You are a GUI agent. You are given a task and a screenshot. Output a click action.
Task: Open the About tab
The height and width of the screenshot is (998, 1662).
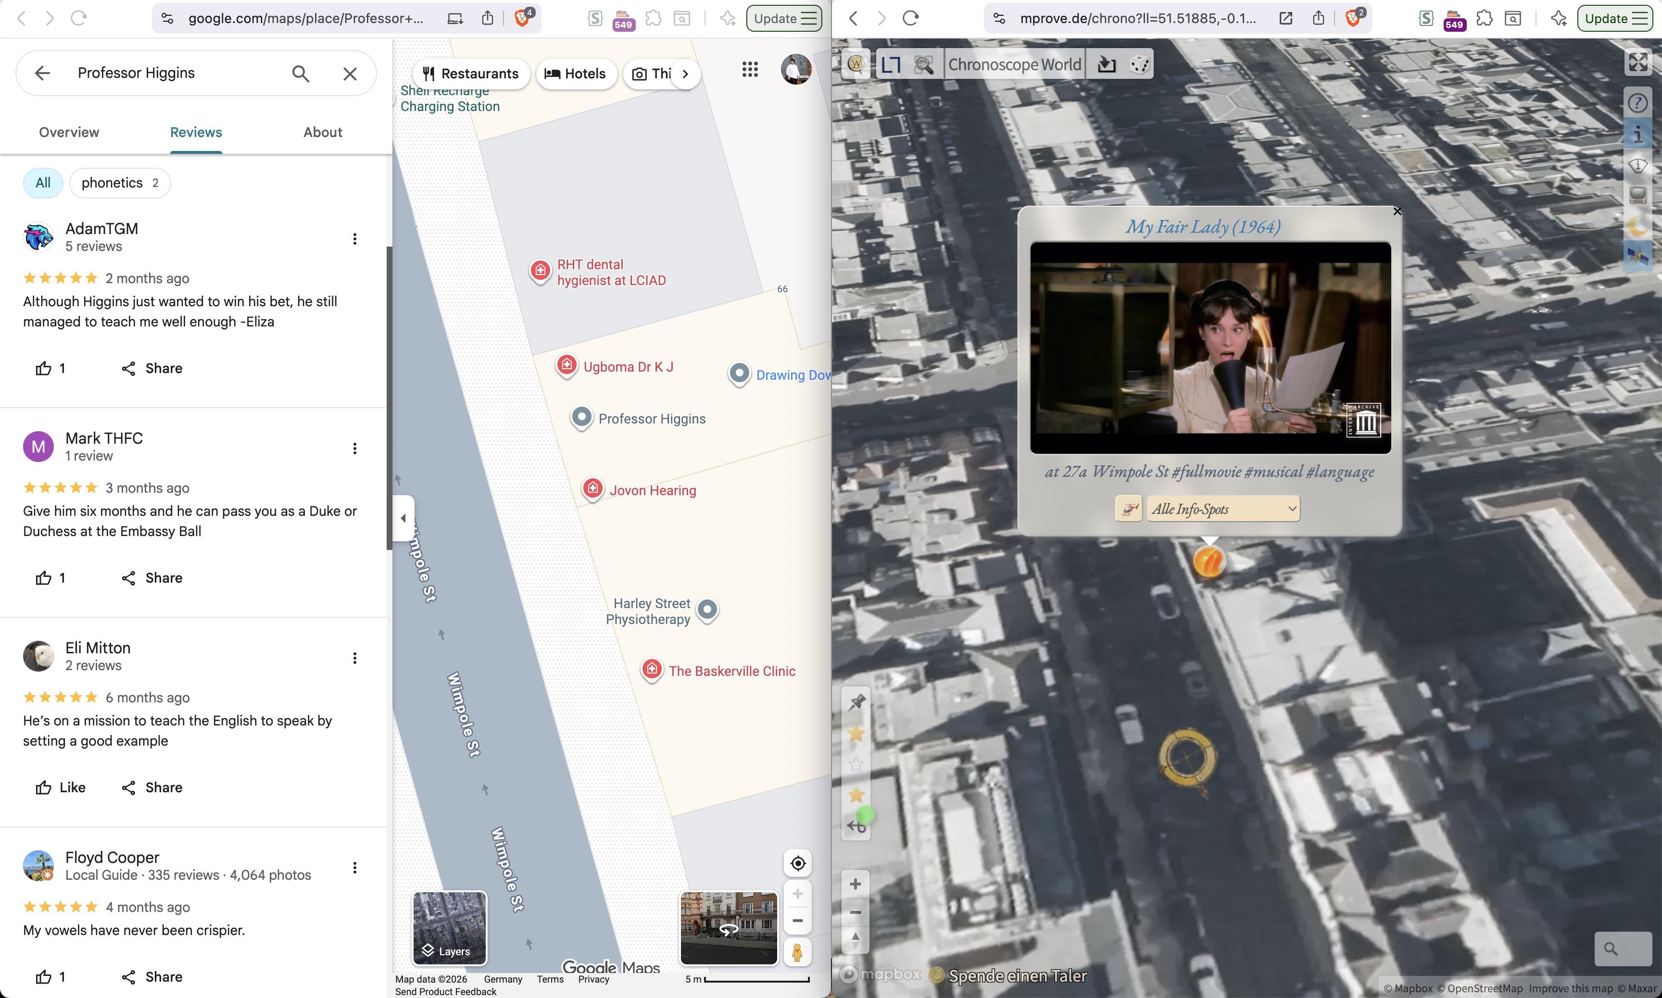323,132
